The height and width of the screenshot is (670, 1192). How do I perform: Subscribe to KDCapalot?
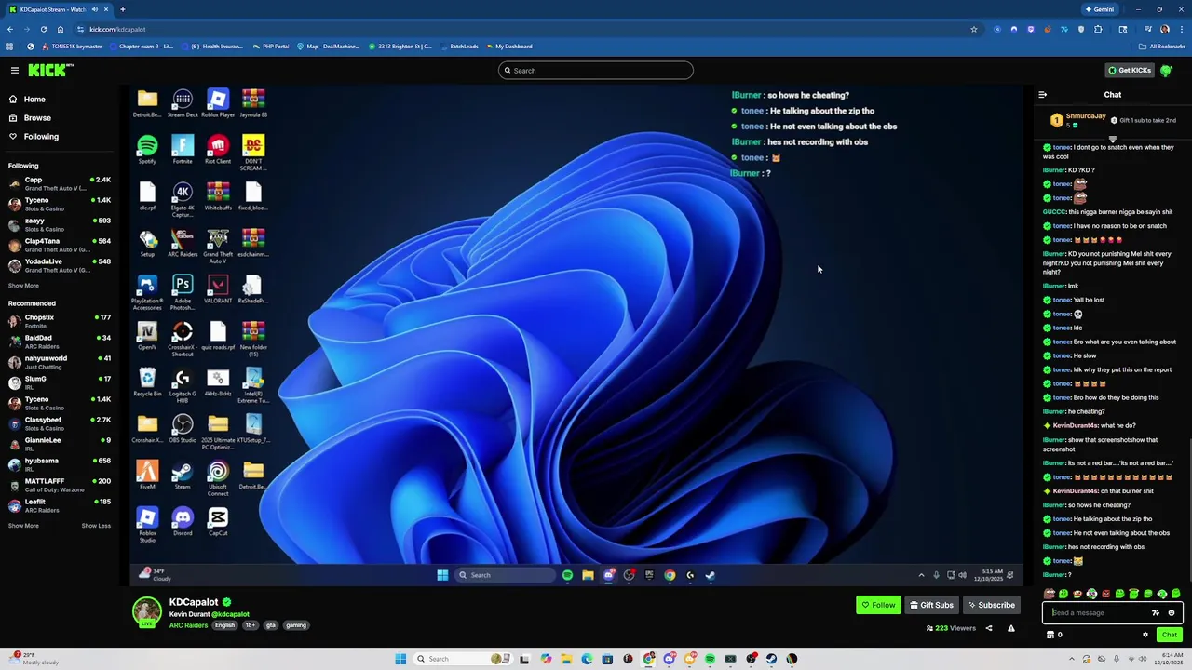click(x=992, y=605)
